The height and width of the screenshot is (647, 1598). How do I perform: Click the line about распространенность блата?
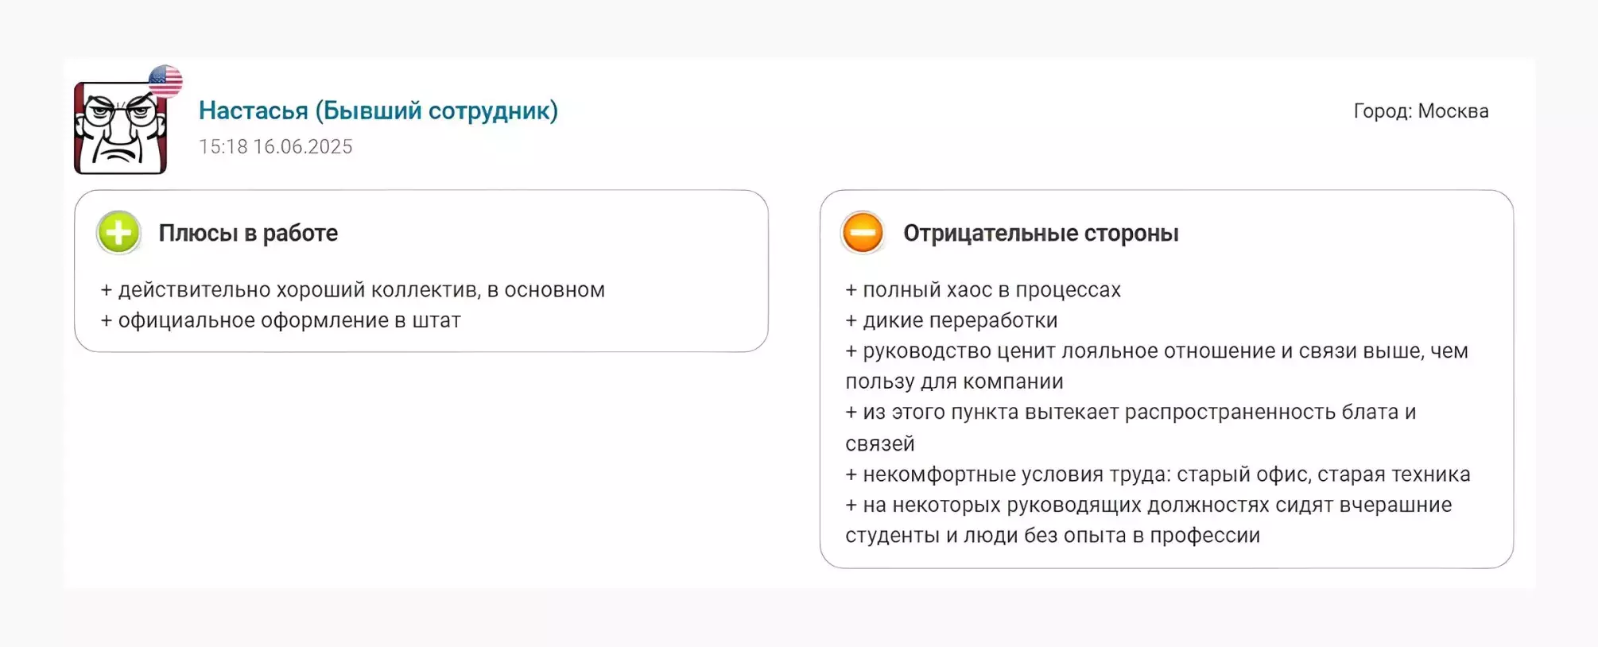[x=1131, y=428]
